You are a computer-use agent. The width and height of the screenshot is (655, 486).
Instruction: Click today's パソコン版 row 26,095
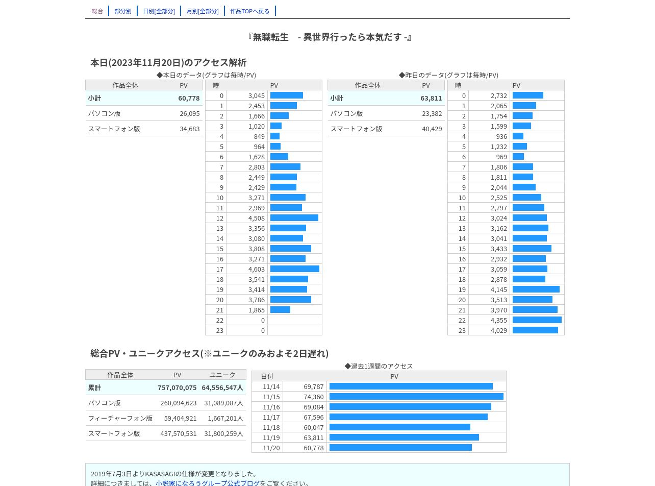pyautogui.click(x=144, y=113)
